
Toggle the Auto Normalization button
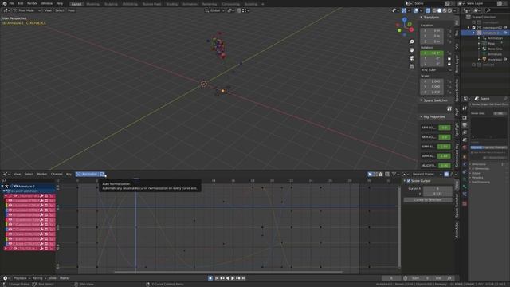pos(103,174)
